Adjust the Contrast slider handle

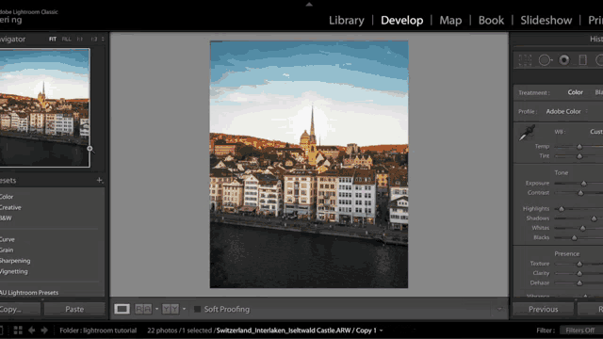tap(580, 193)
